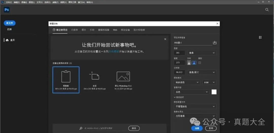Click the save preset download icon

215,43
